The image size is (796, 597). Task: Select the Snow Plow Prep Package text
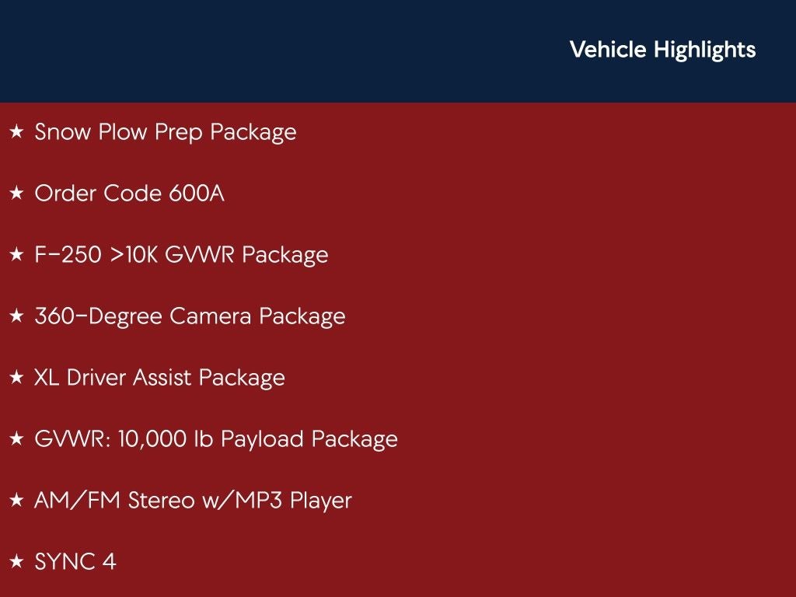166,132
